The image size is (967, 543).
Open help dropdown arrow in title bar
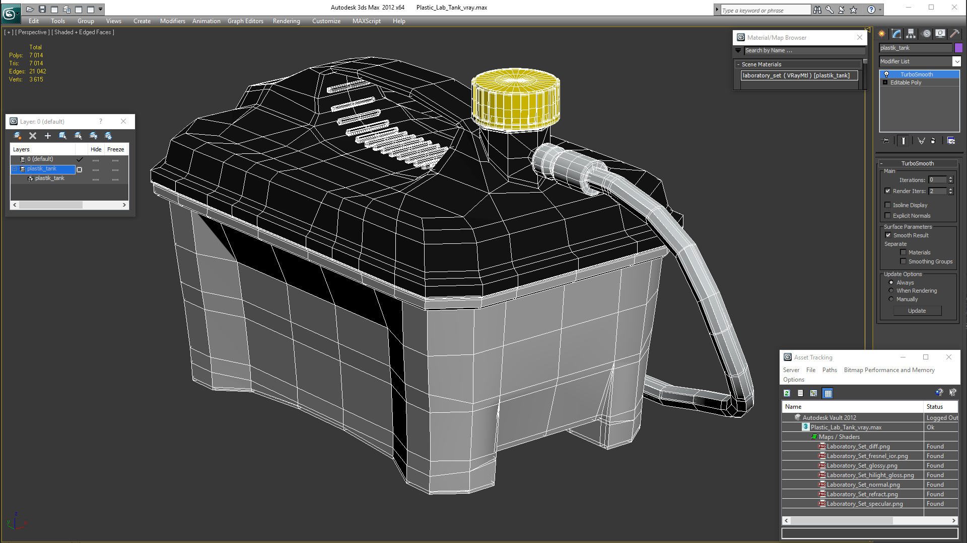pos(880,10)
